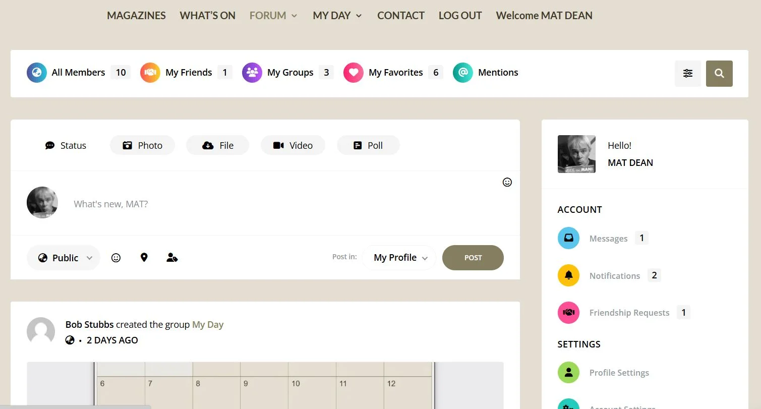Expand the MY DAY menu
The width and height of the screenshot is (761, 409).
pyautogui.click(x=337, y=16)
